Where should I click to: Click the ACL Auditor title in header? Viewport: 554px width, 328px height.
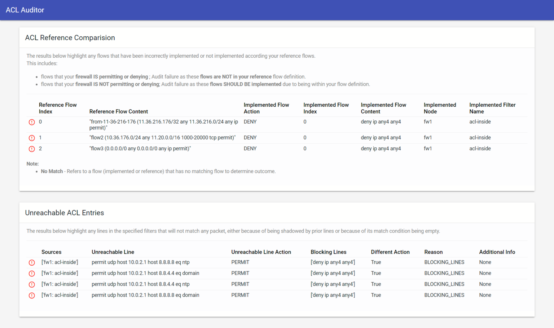tap(25, 10)
